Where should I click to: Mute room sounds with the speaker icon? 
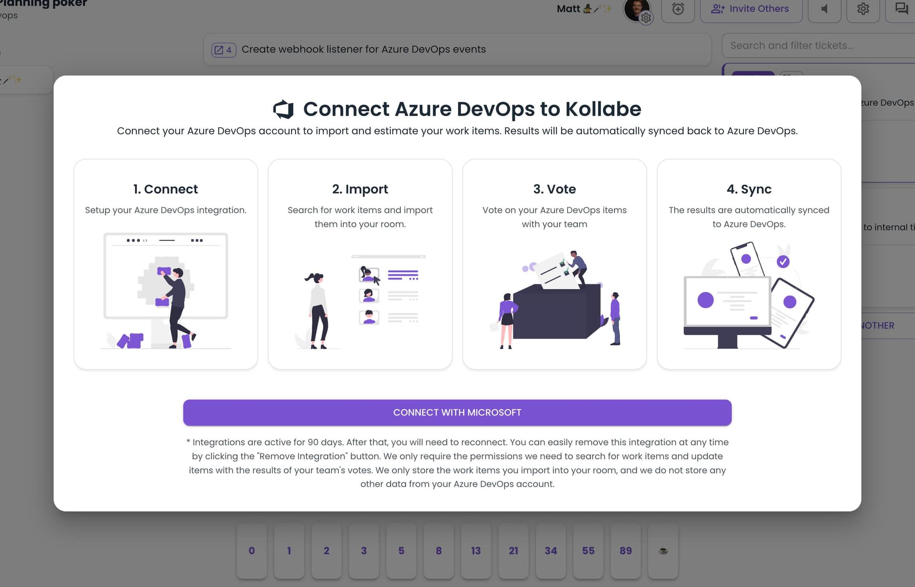point(824,9)
